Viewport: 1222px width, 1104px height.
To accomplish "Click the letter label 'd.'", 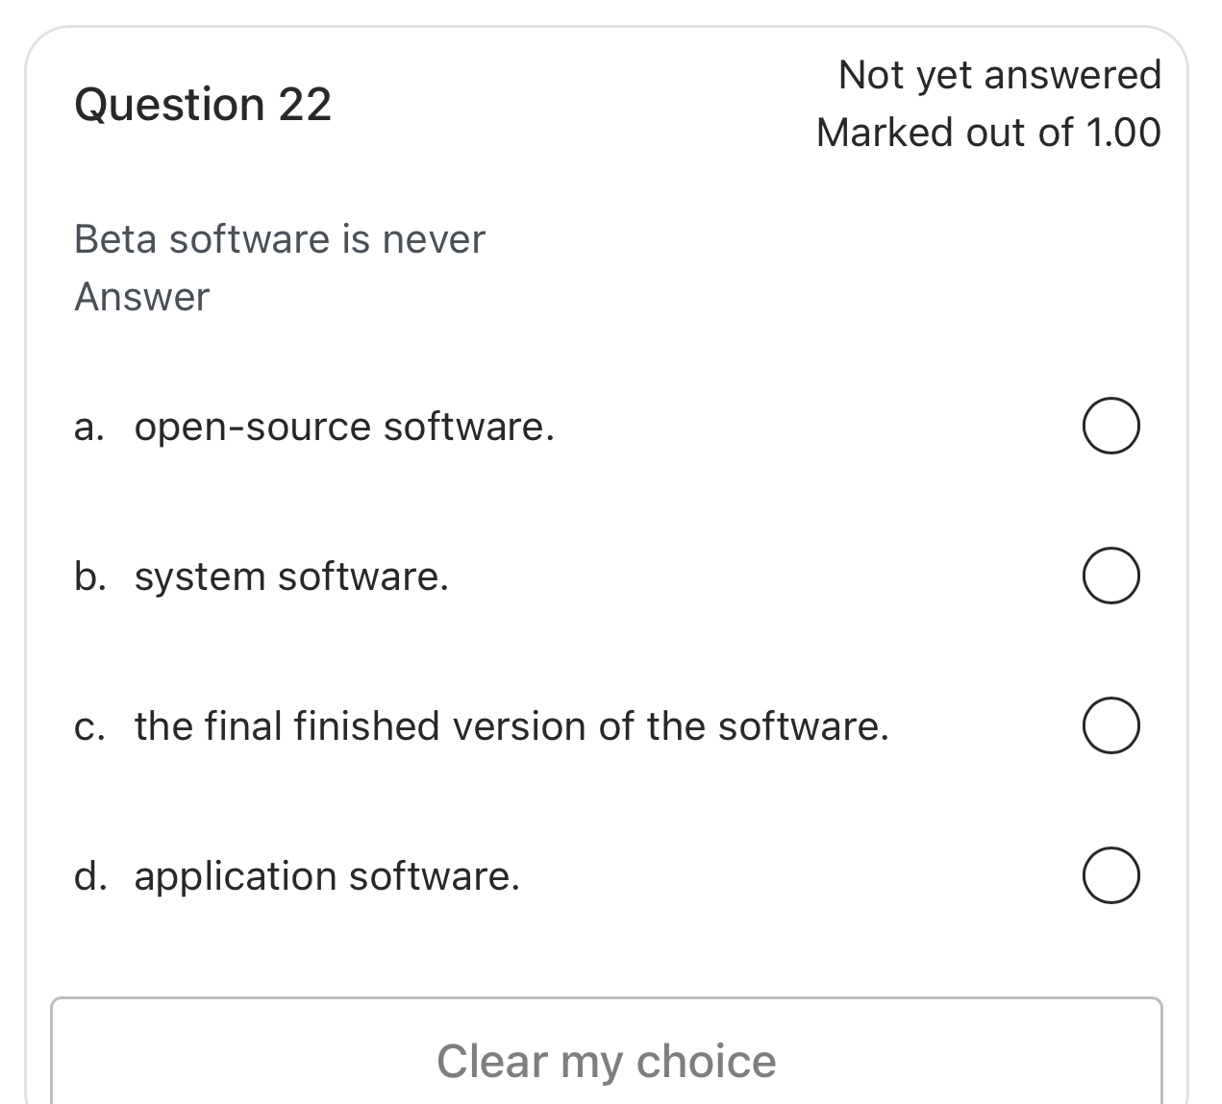I will (88, 875).
